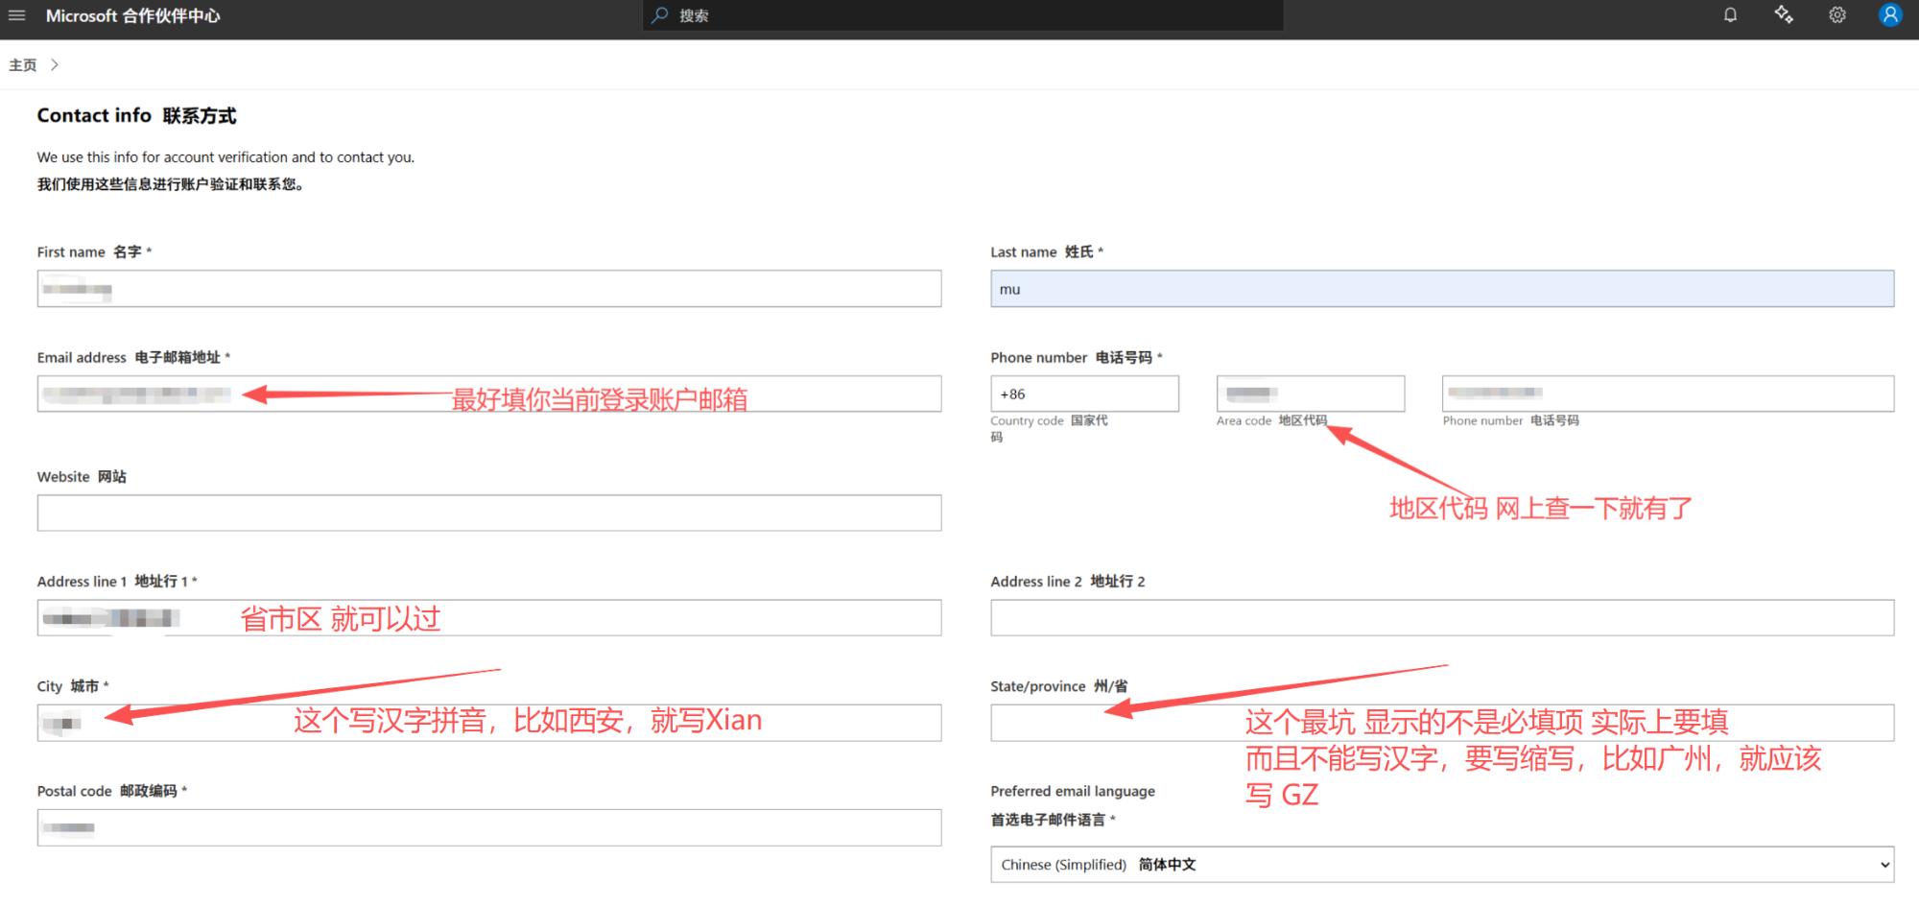Screen dimensions: 1919x907
Task: Click the Website 网站 label
Action: point(82,476)
